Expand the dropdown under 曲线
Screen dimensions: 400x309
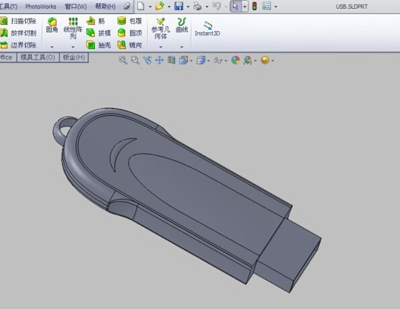[182, 47]
